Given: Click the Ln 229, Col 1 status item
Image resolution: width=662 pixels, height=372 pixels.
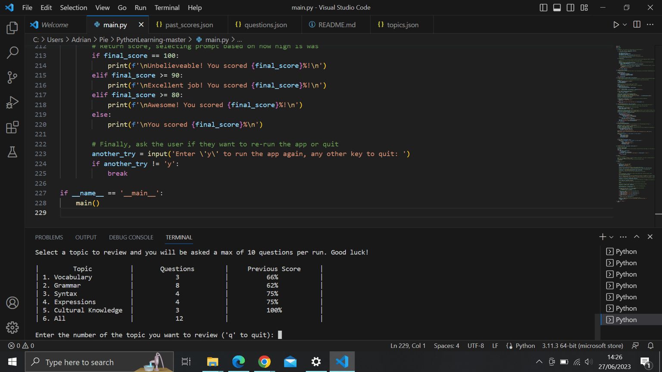Looking at the screenshot, I should click(x=408, y=346).
